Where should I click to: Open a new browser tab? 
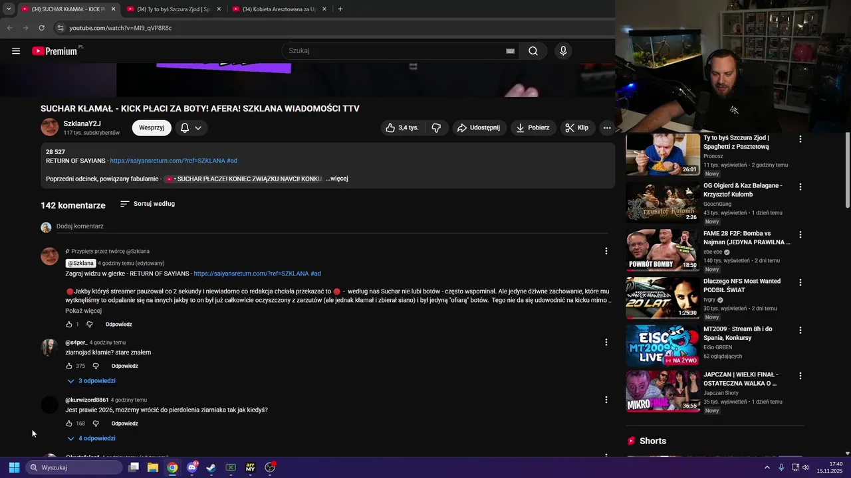pyautogui.click(x=340, y=9)
